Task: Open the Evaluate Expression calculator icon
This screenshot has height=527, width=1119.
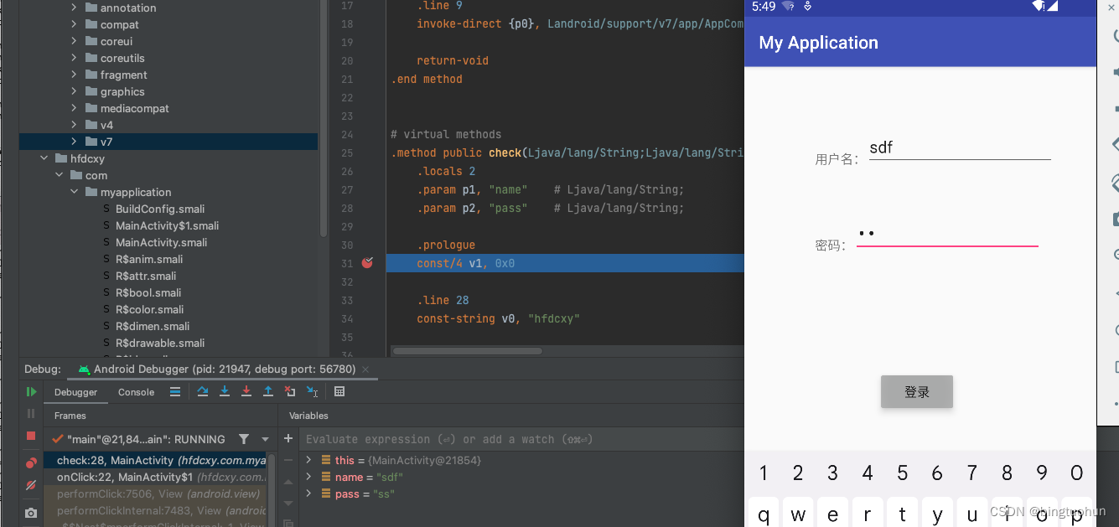Action: pyautogui.click(x=339, y=391)
